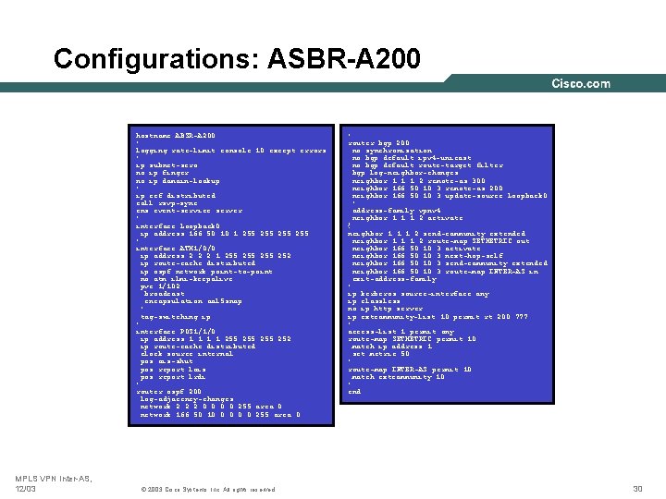Click the "router bgp 200" line
The height and width of the screenshot is (499, 666).
[379, 143]
